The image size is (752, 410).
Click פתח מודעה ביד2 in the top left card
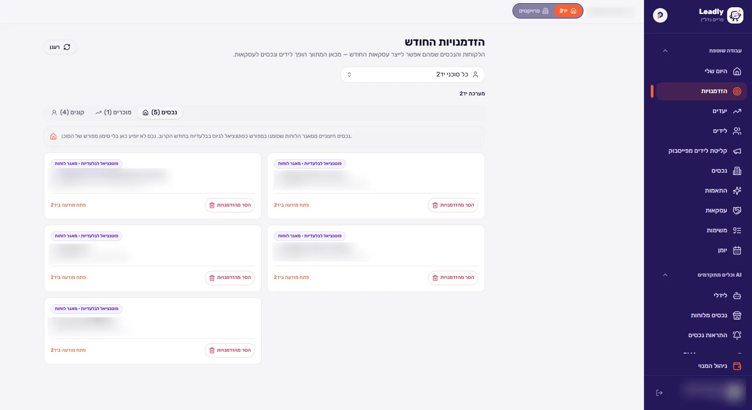(68, 205)
